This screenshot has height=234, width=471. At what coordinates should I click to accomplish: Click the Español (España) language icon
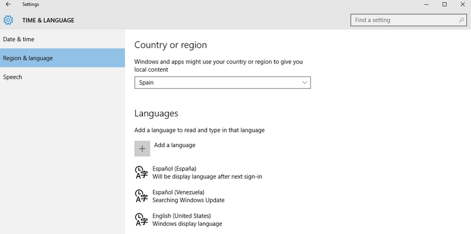[141, 172]
